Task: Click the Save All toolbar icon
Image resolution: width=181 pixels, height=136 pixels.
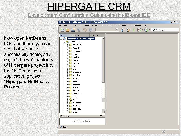Action: (x=79, y=30)
